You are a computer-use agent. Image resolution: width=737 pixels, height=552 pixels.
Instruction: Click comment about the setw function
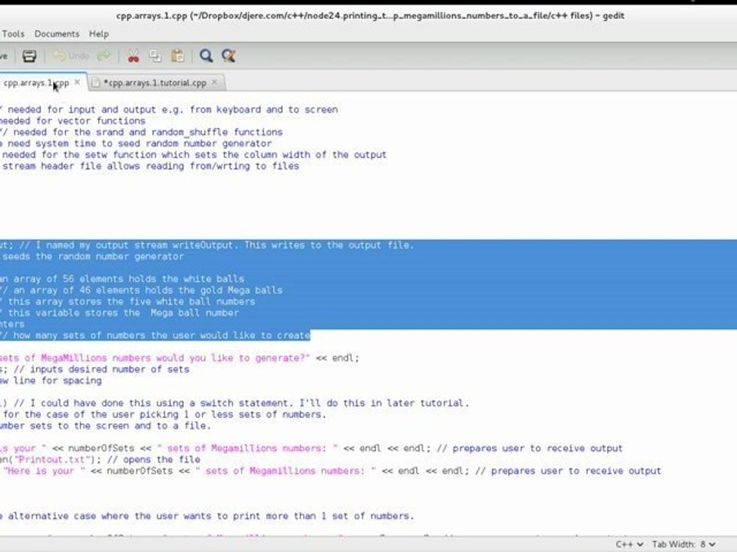pyautogui.click(x=193, y=154)
